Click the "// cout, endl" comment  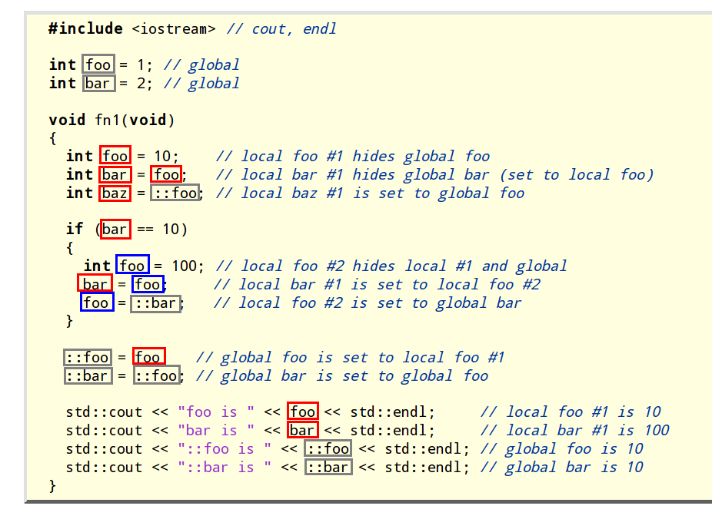281,29
